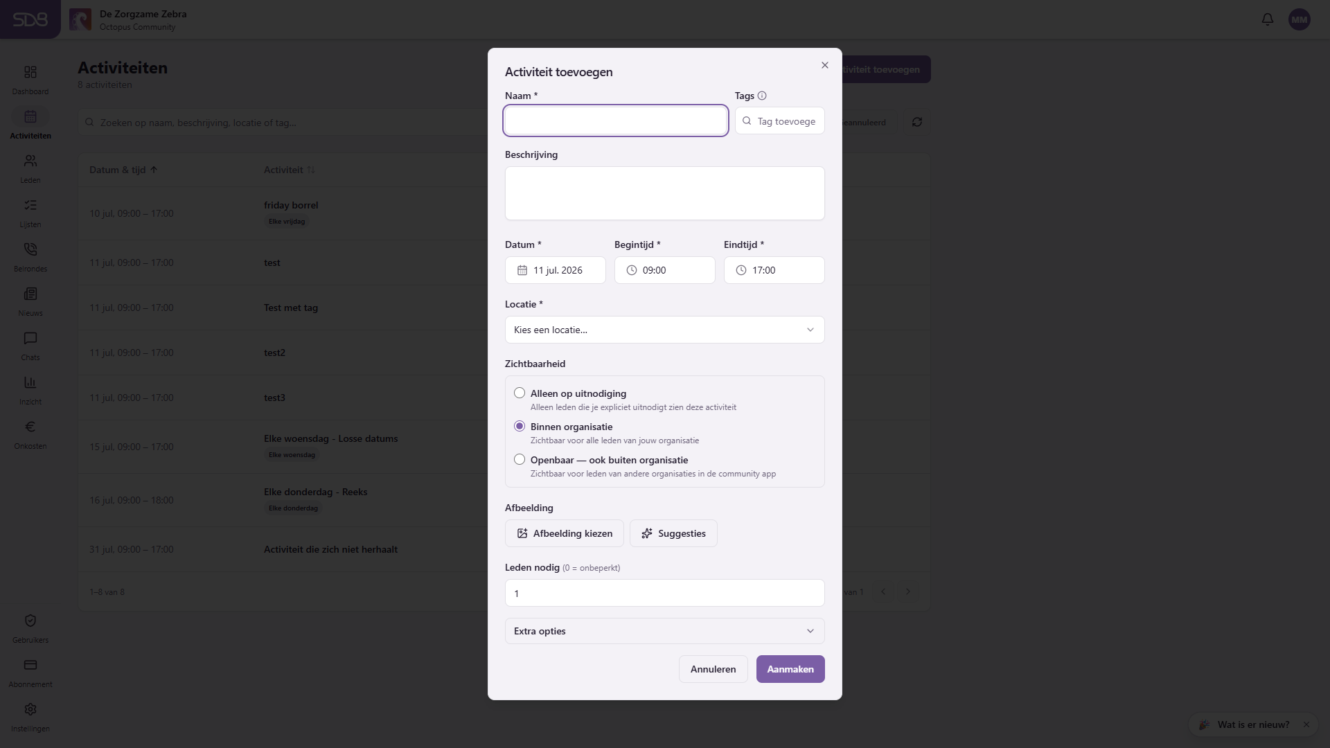Open the Kies een locatie dropdown

point(665,330)
